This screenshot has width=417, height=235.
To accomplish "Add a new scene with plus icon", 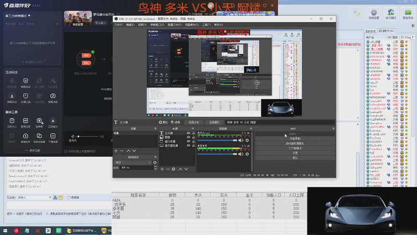I will (x=116, y=151).
